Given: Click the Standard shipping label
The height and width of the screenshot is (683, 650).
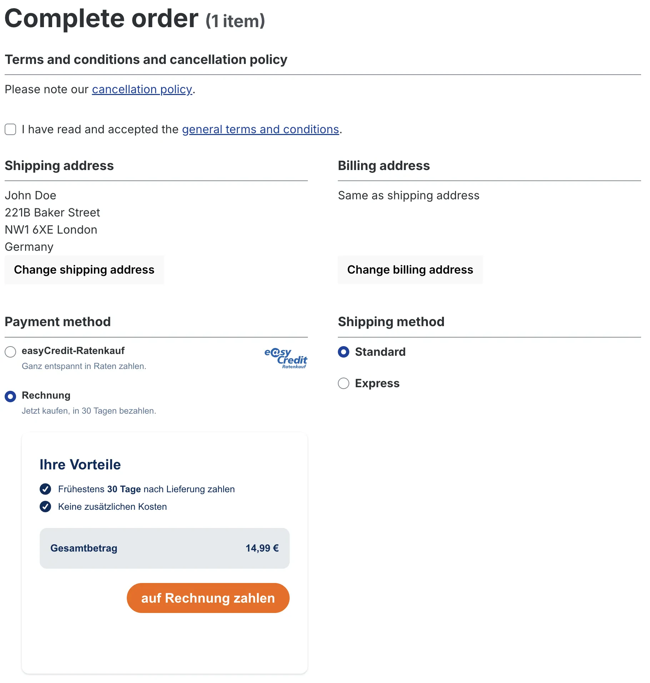Looking at the screenshot, I should [380, 352].
